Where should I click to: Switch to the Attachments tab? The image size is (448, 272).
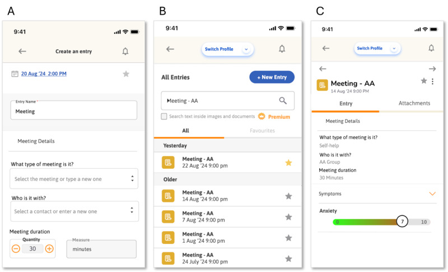click(414, 103)
